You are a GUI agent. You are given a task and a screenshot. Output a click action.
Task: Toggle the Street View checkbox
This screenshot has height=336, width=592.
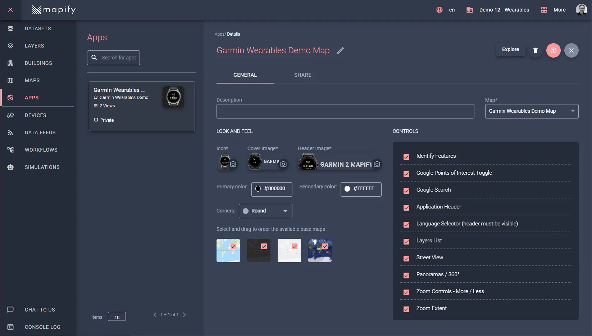tap(406, 259)
